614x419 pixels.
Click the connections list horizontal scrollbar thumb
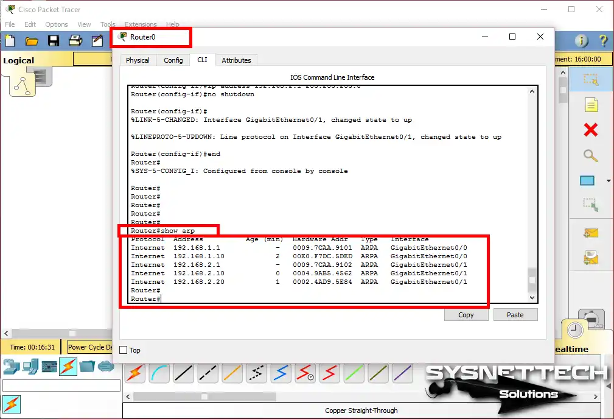coord(204,396)
